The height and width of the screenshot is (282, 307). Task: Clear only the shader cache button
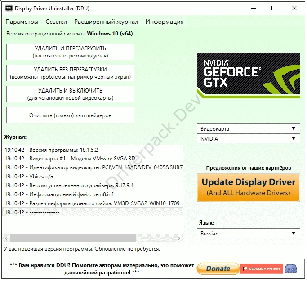point(70,115)
